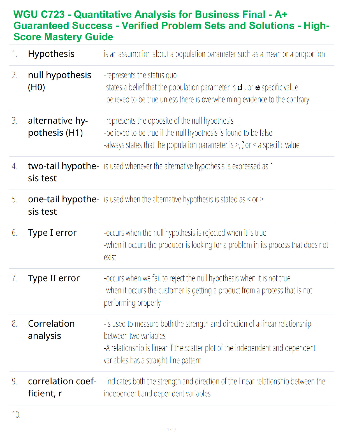Select the term 'Hypothesis'
343x445 pixels.
51,54
